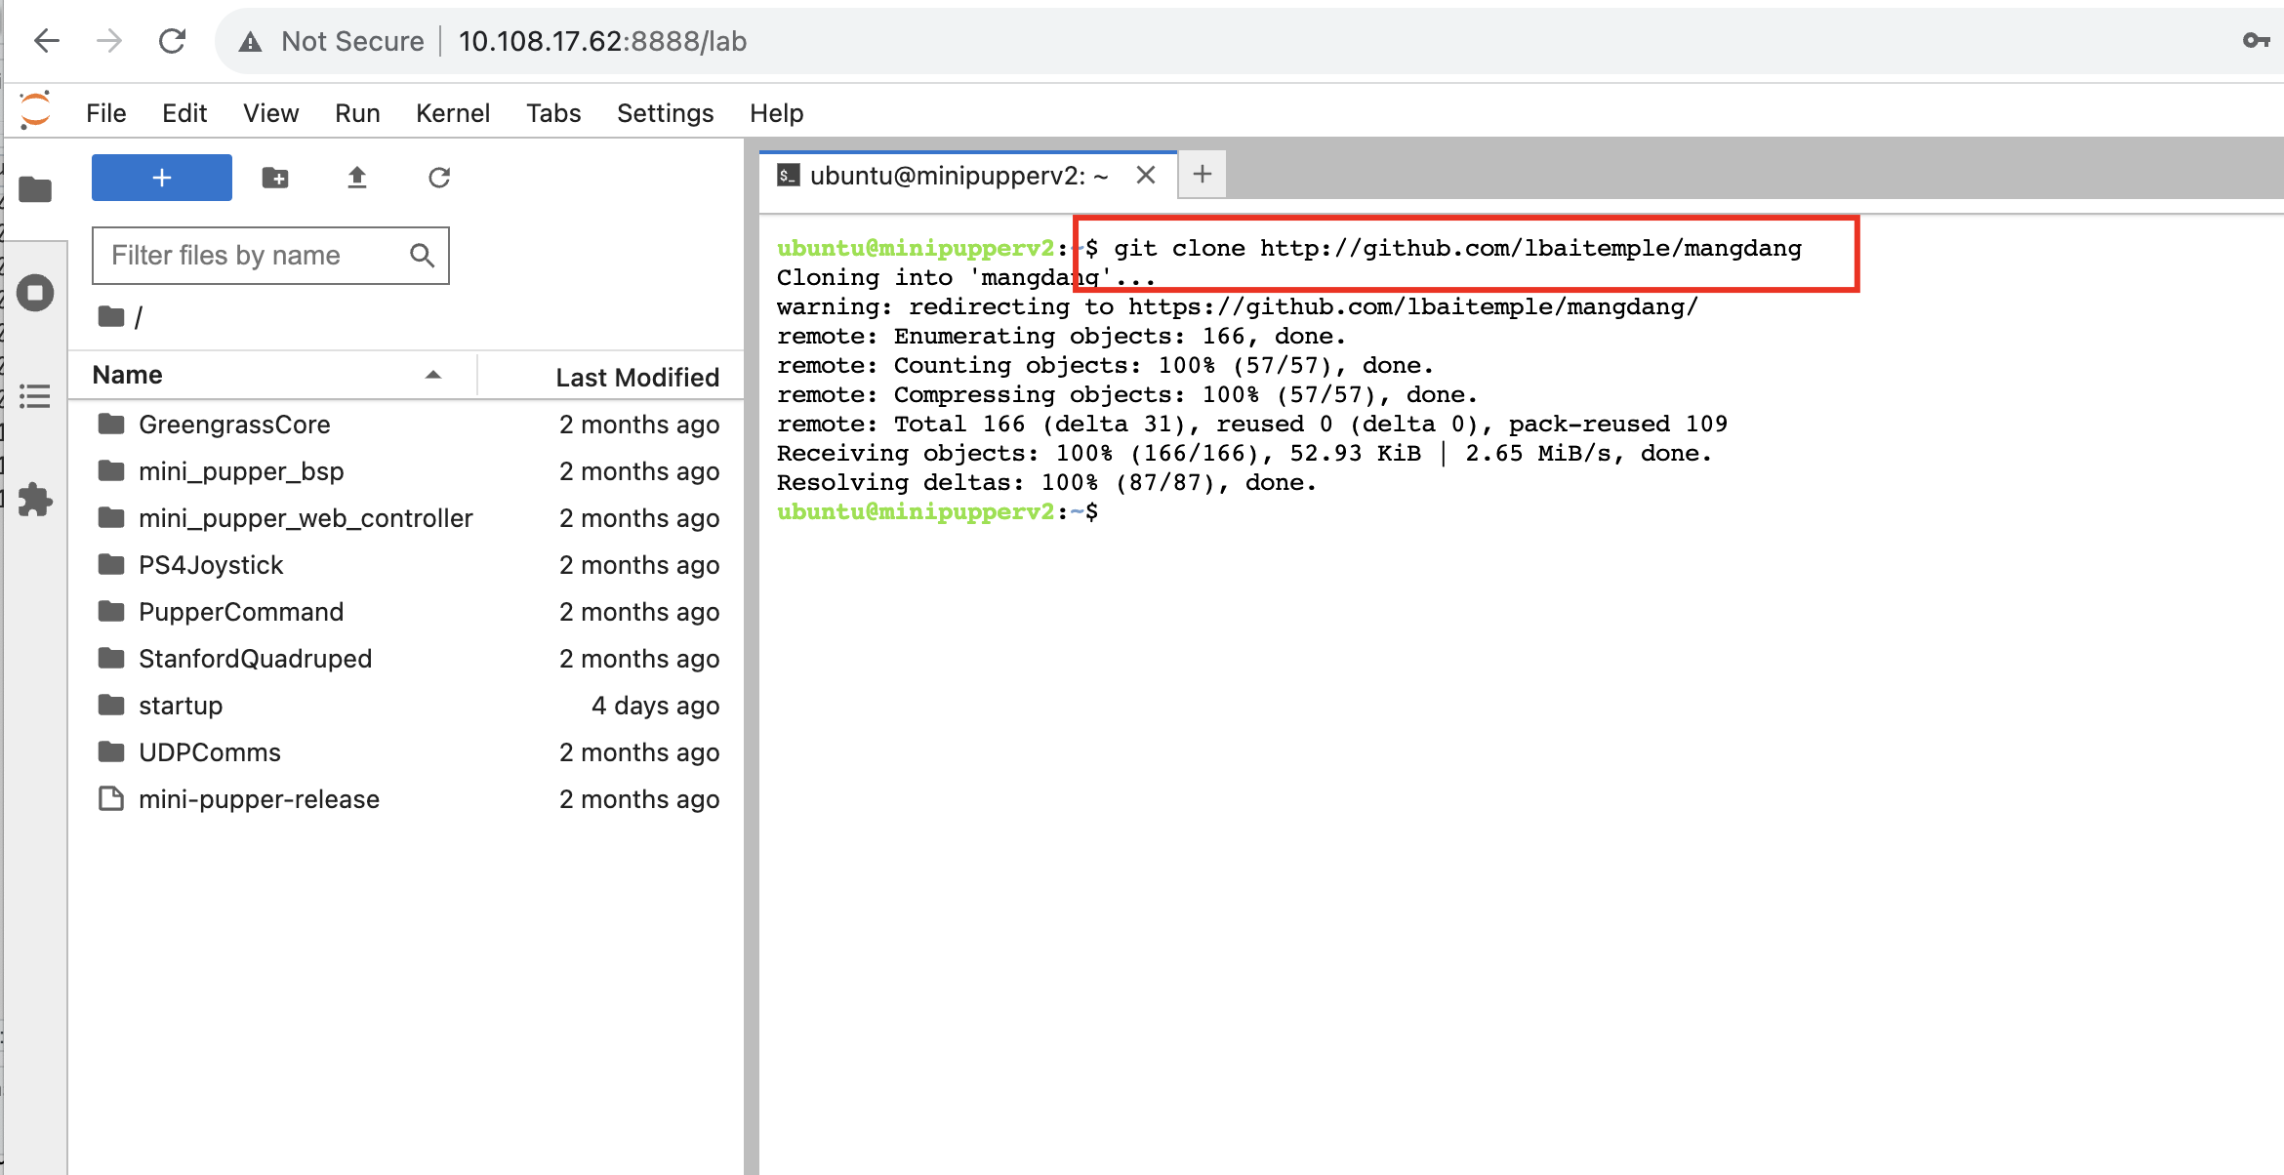Click the New Folder icon
The height and width of the screenshot is (1175, 2284).
pyautogui.click(x=275, y=178)
